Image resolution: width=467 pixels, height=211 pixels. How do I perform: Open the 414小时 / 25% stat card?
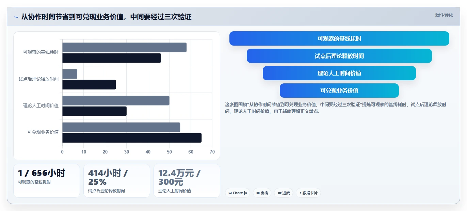click(117, 181)
